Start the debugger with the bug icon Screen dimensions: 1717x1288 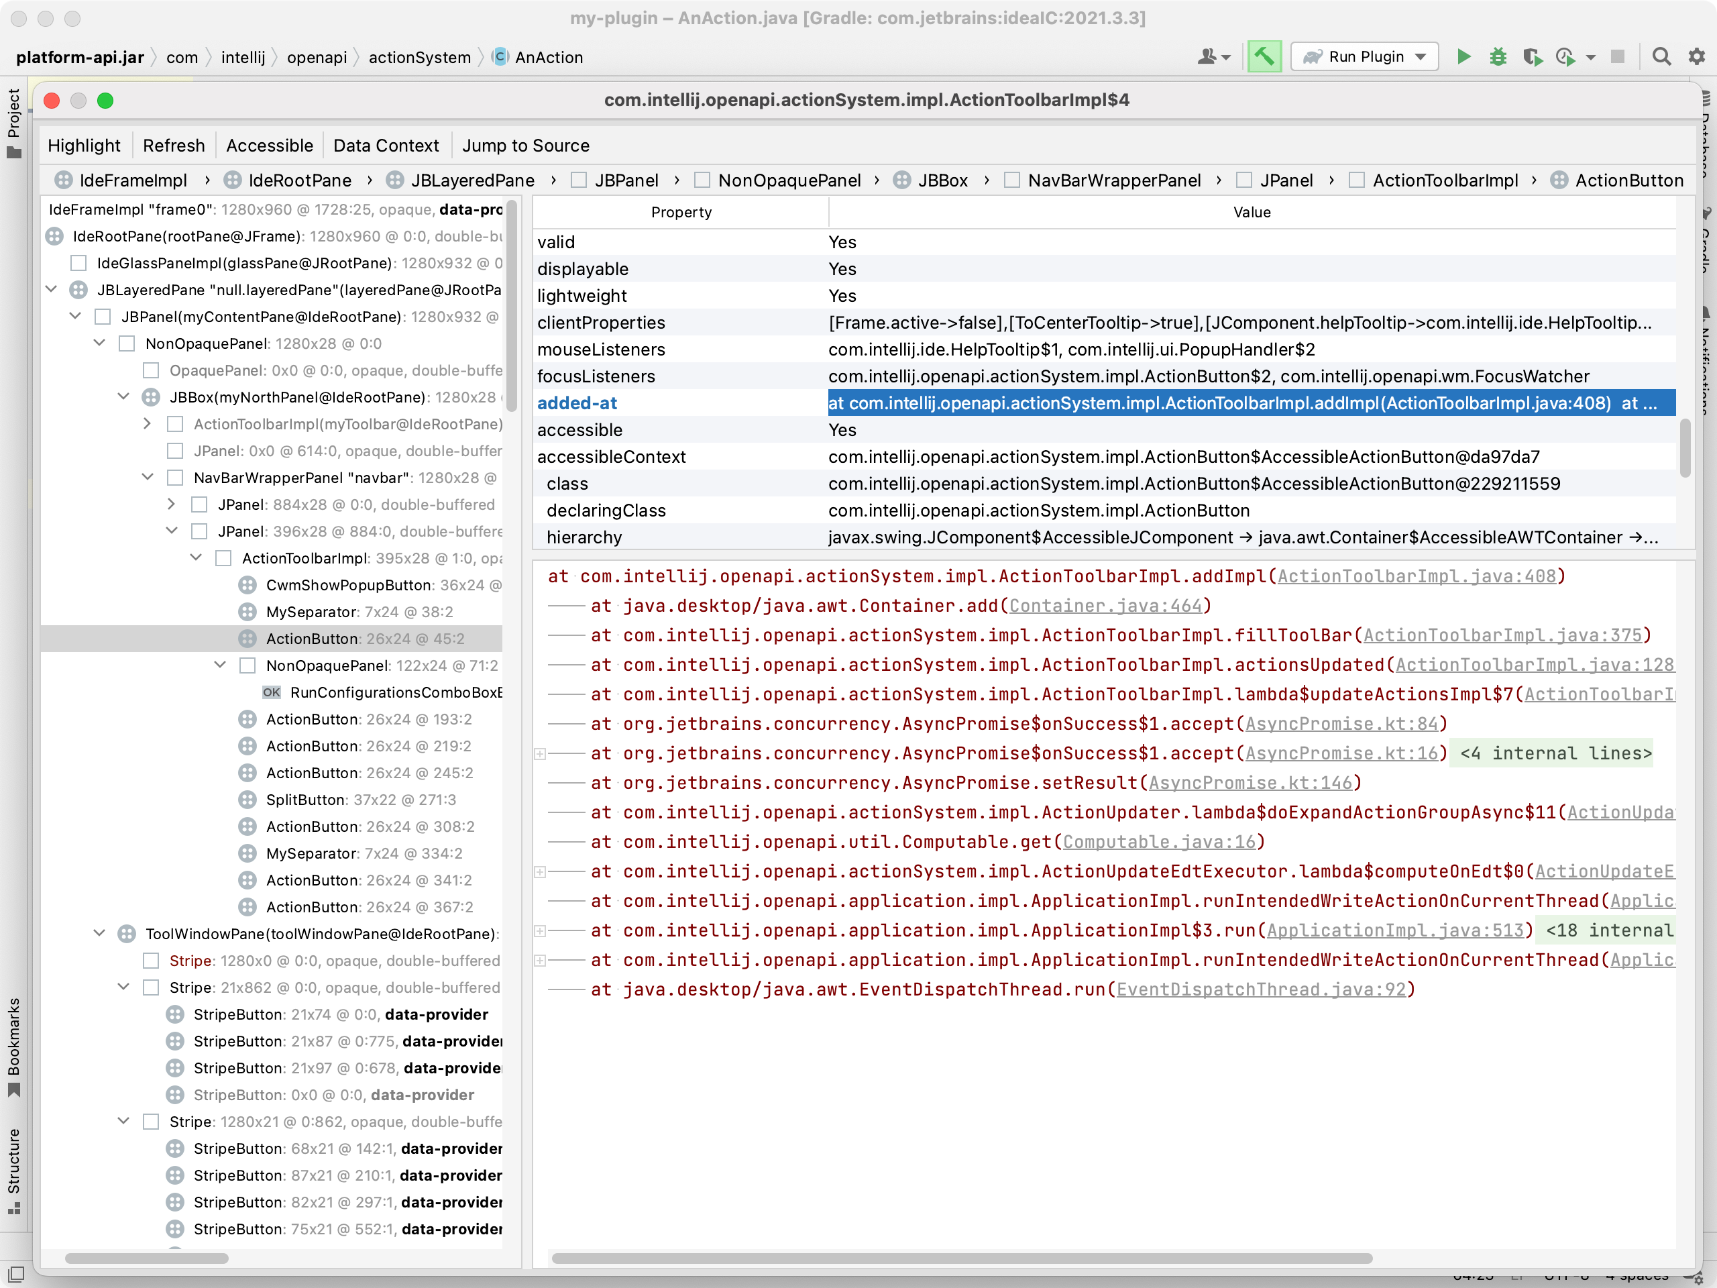pyautogui.click(x=1497, y=56)
